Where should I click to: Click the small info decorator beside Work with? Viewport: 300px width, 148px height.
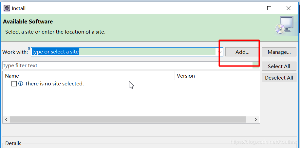[29, 49]
